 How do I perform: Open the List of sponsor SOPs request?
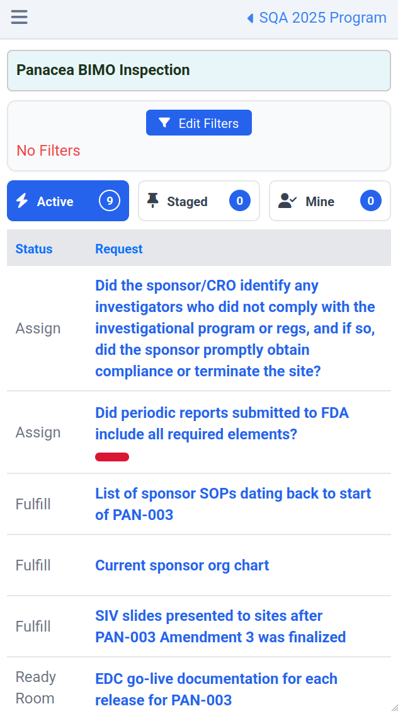pos(233,504)
